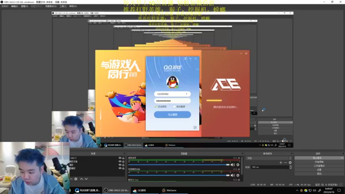345x194 pixels.
Task: Lock the (GDI+) text source
Action: click(x=123, y=158)
